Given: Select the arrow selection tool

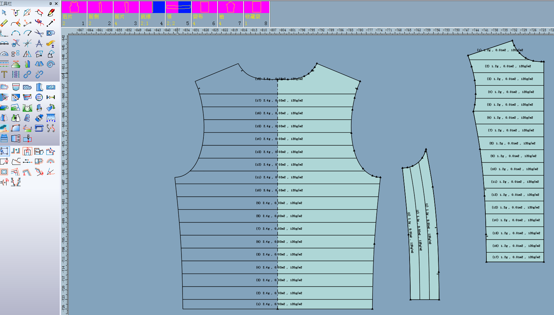Looking at the screenshot, I should 4,12.
